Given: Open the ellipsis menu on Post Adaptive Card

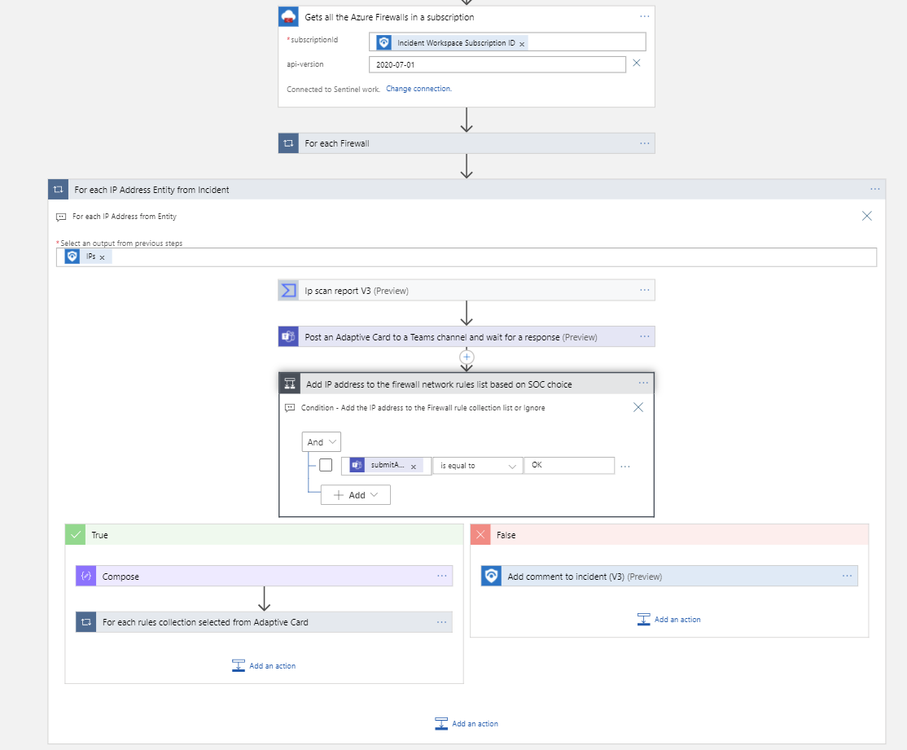Looking at the screenshot, I should [x=644, y=336].
